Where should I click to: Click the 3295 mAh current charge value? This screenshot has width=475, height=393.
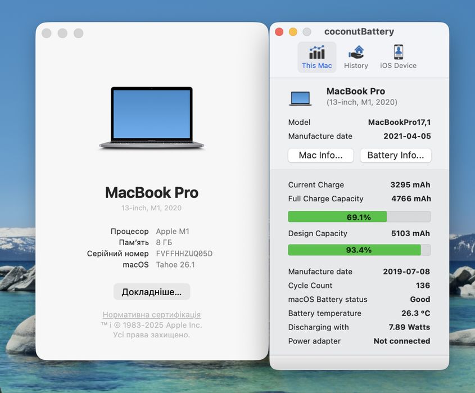[410, 184]
